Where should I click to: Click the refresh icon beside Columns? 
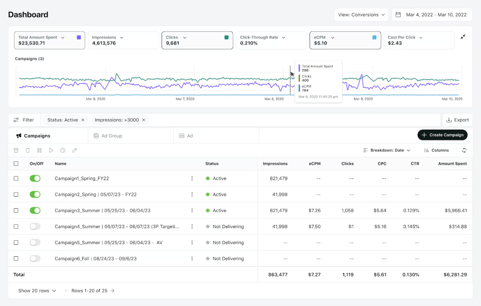(465, 150)
